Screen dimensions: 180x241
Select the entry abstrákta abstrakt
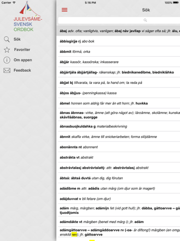118,158
